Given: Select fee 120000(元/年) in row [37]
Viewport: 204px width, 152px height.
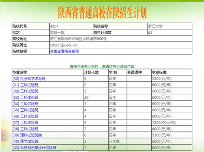Looking at the screenshot, I should coord(164,122).
